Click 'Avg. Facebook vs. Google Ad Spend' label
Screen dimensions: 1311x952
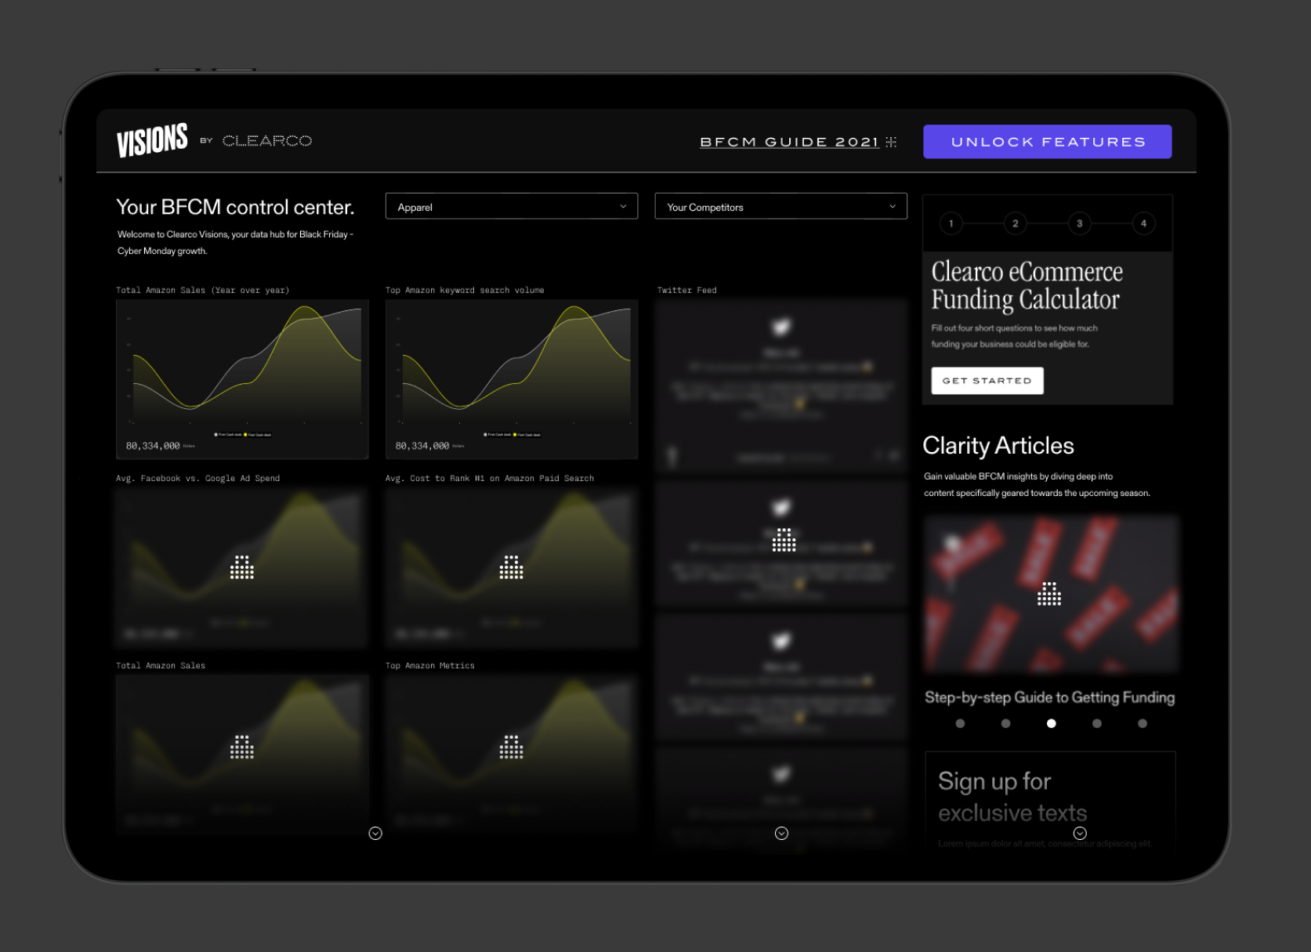(x=198, y=479)
